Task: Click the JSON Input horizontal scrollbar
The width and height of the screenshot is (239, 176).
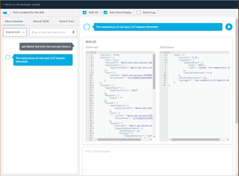Action: tap(119, 140)
